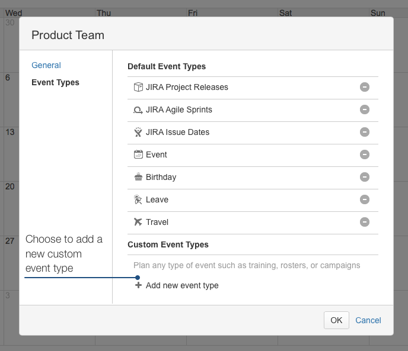Click the JIRA Agile Sprints icon
Image resolution: width=408 pixels, height=351 pixels.
click(x=138, y=110)
